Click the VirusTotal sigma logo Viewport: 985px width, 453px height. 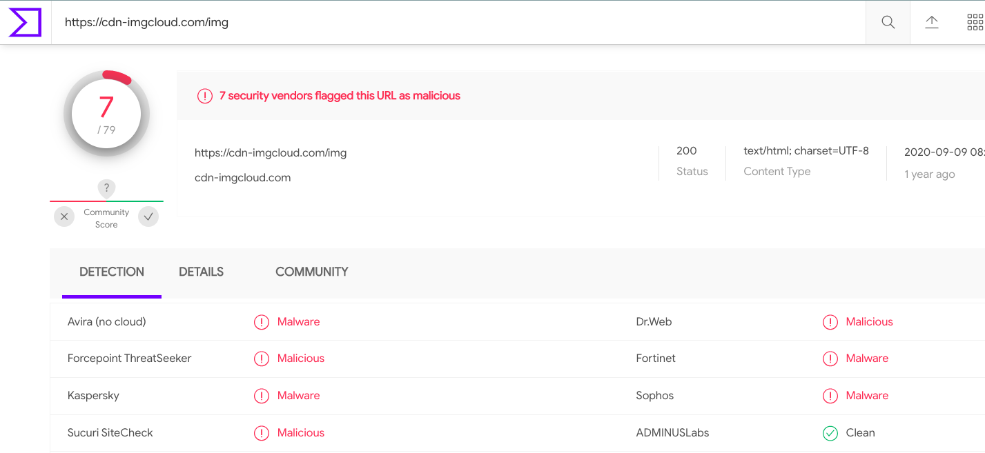(25, 23)
